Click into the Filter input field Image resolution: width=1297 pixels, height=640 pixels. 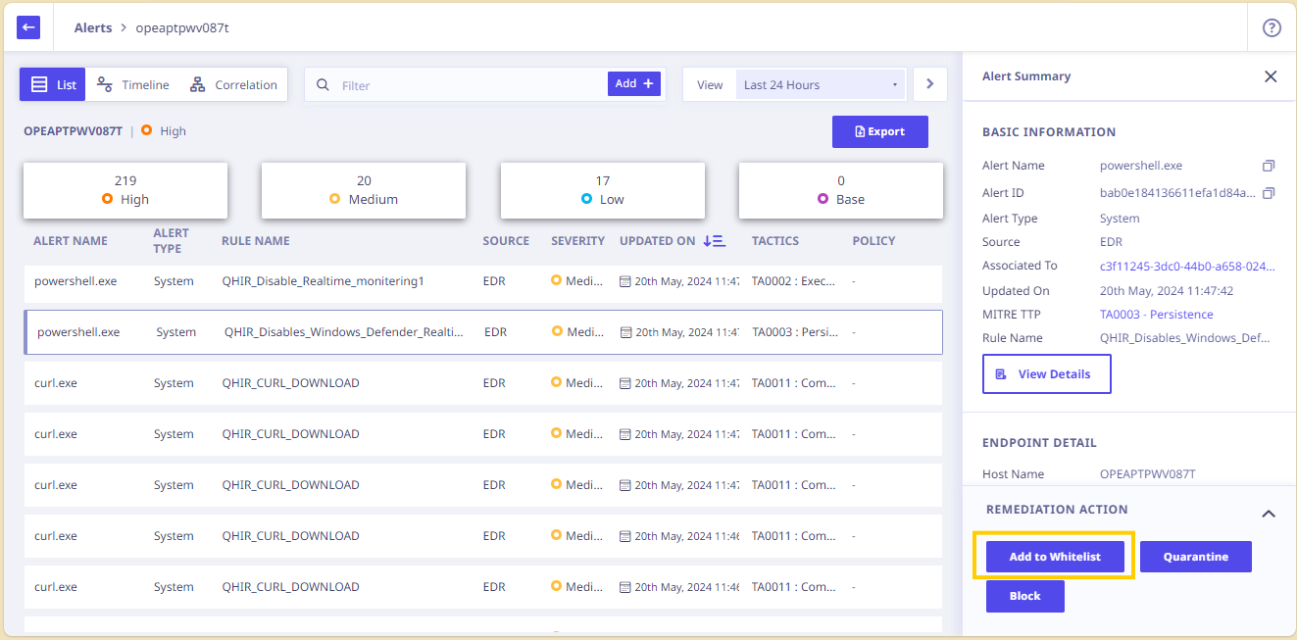point(471,85)
